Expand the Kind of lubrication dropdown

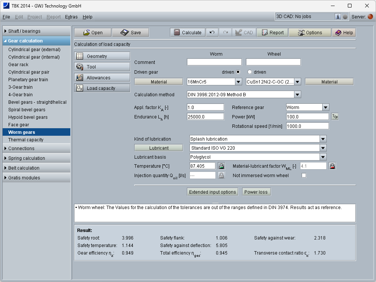tap(323, 139)
